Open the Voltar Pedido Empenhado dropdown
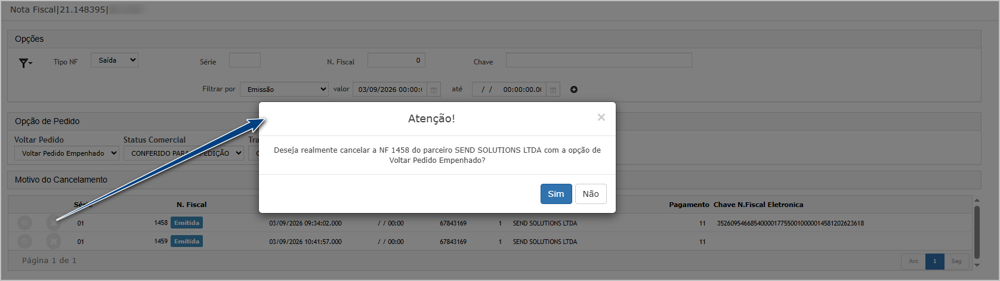The width and height of the screenshot is (1000, 281). pyautogui.click(x=67, y=153)
